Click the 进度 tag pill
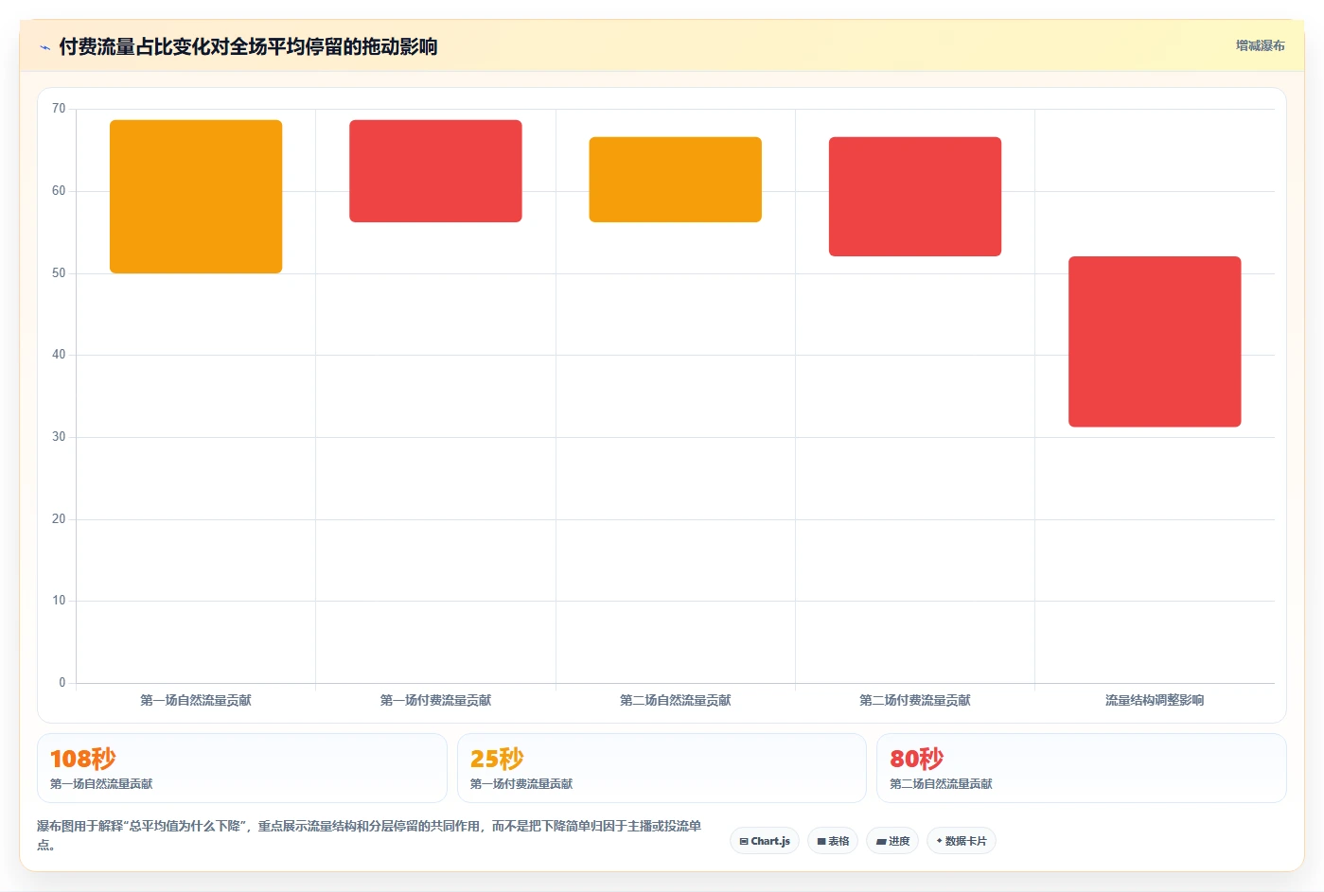The height and width of the screenshot is (892, 1324). (892, 841)
